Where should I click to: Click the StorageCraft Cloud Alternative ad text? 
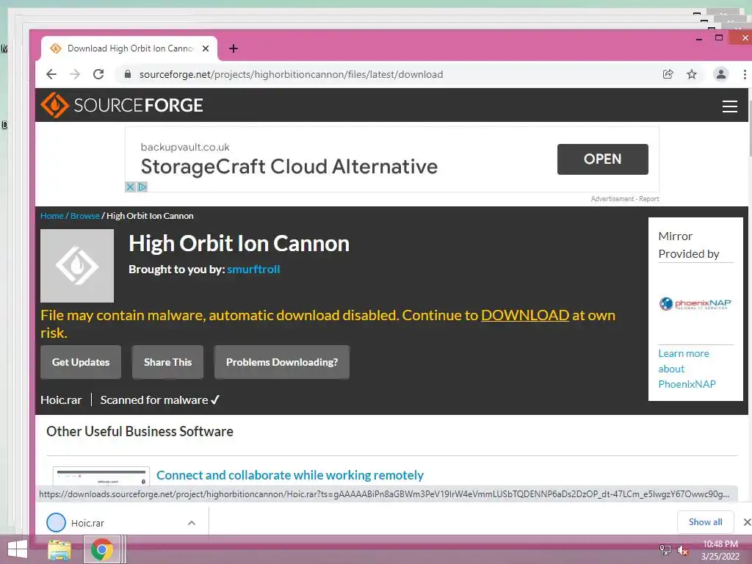[289, 167]
